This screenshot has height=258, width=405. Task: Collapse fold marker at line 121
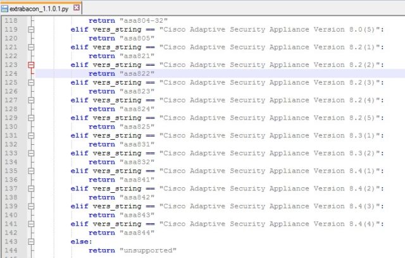[x=31, y=47]
